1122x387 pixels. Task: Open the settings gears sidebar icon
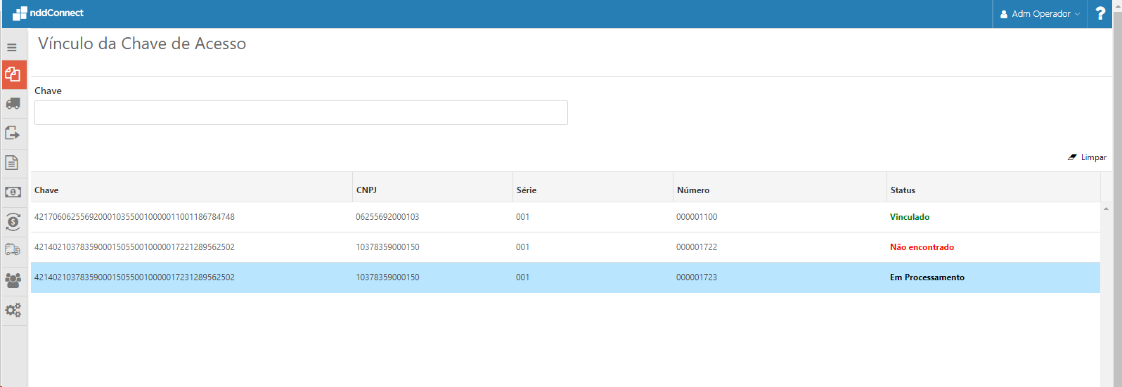(x=13, y=310)
